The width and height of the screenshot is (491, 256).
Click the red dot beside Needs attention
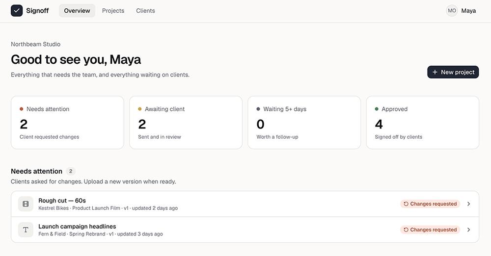click(21, 109)
